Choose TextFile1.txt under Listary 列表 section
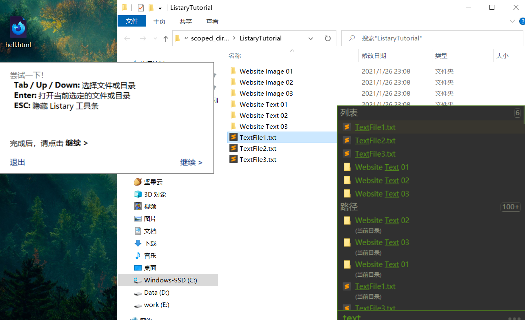 pyautogui.click(x=430, y=127)
